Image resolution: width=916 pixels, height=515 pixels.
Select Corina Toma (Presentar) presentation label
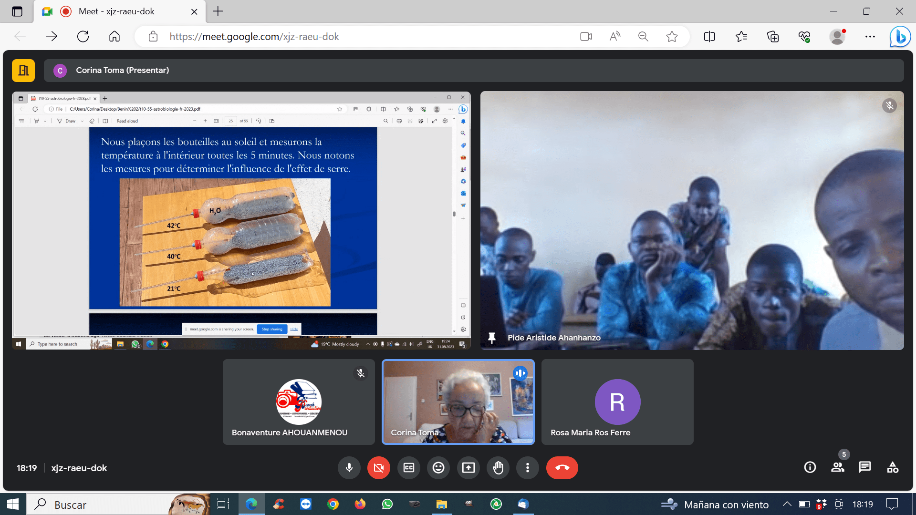pos(122,71)
